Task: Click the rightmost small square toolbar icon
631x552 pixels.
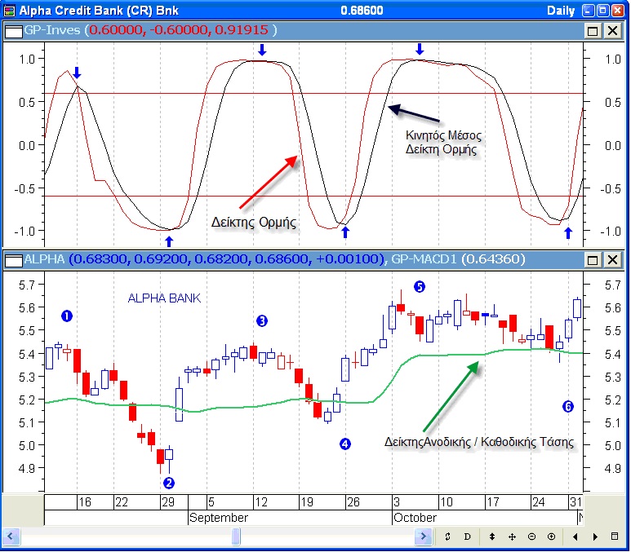Action: click(615, 537)
